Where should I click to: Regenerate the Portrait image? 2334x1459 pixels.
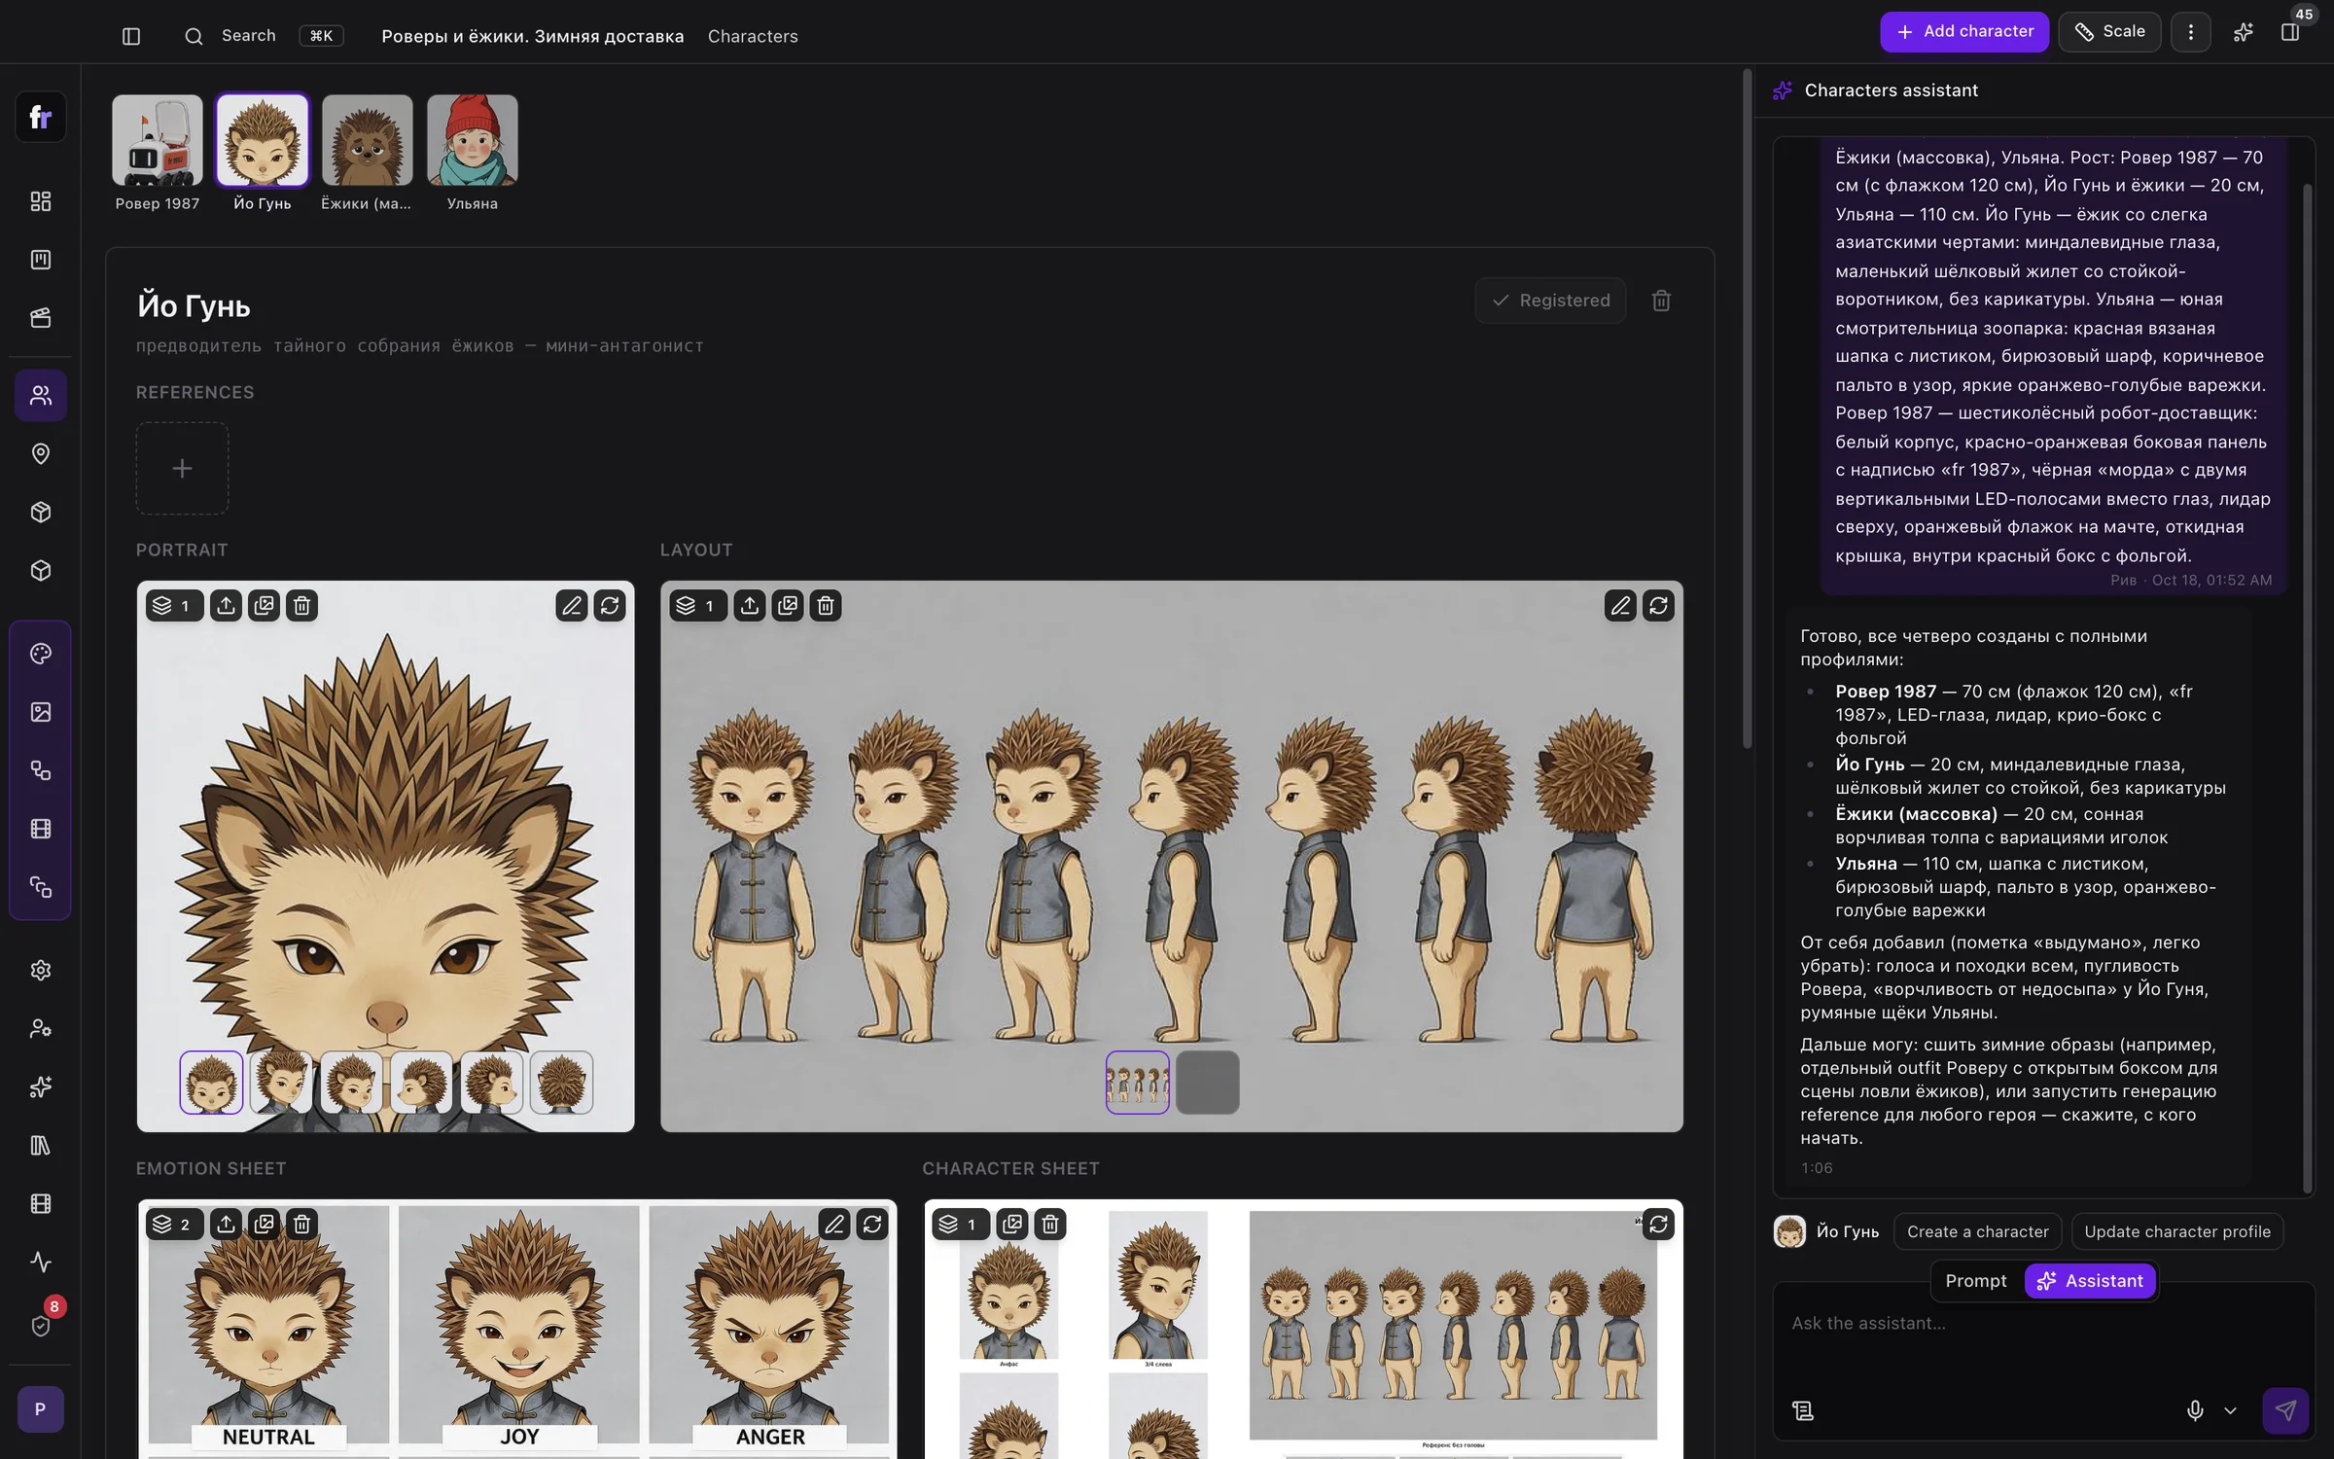coord(610,606)
